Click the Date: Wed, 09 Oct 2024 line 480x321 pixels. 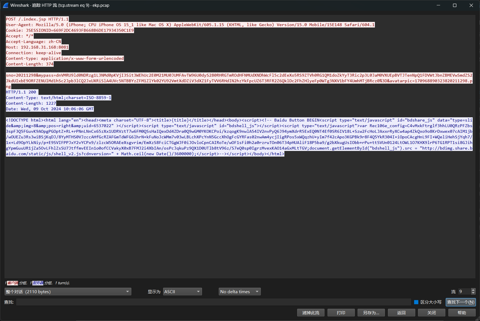[50, 109]
